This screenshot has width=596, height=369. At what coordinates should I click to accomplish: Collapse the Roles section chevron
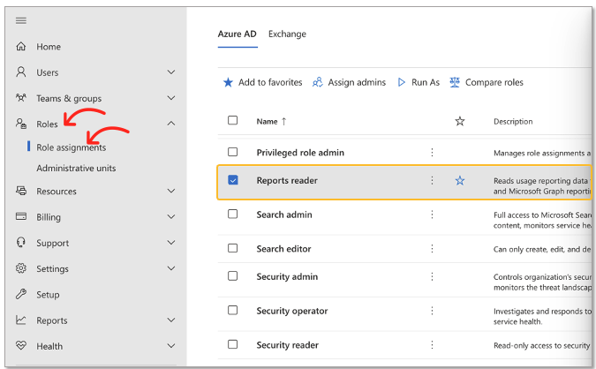[x=171, y=124]
